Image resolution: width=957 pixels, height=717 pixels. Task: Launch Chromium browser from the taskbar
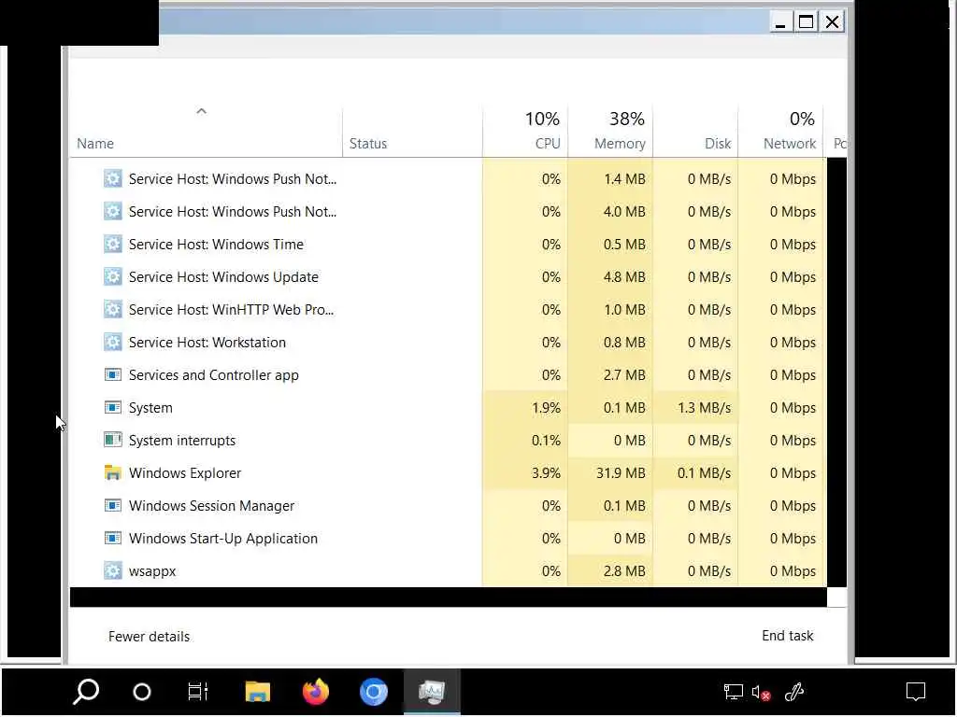pyautogui.click(x=374, y=692)
